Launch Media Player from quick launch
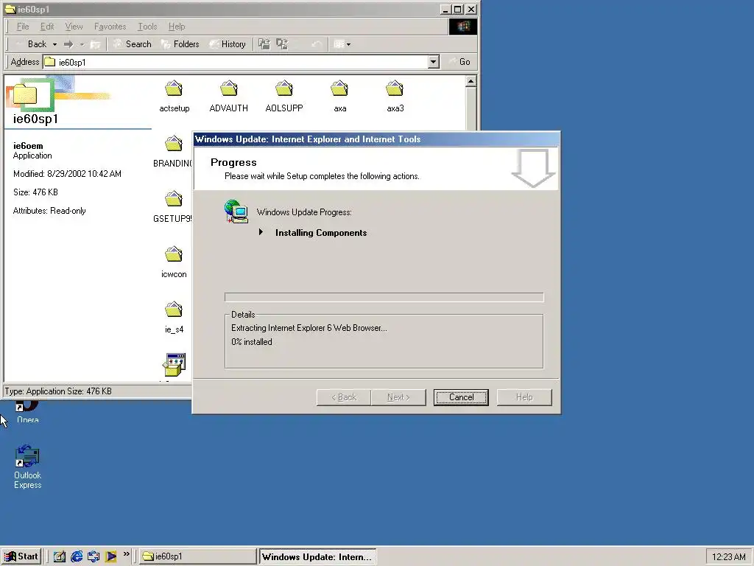The image size is (754, 566). coord(110,556)
